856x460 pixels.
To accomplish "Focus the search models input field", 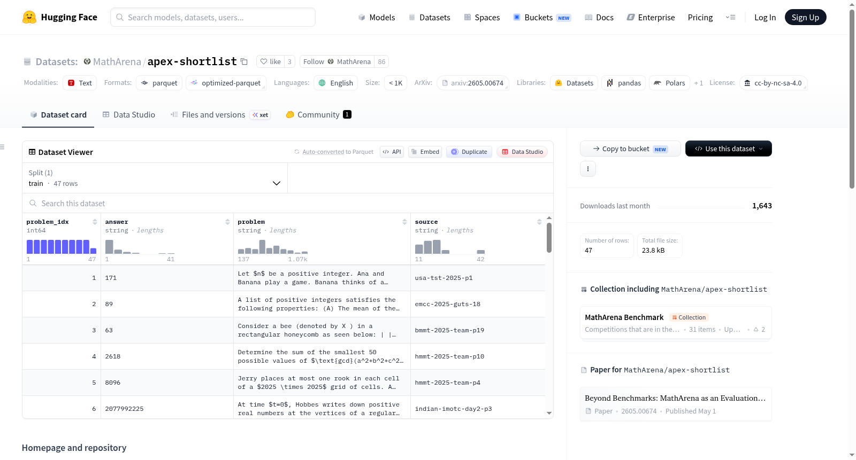I will [213, 17].
